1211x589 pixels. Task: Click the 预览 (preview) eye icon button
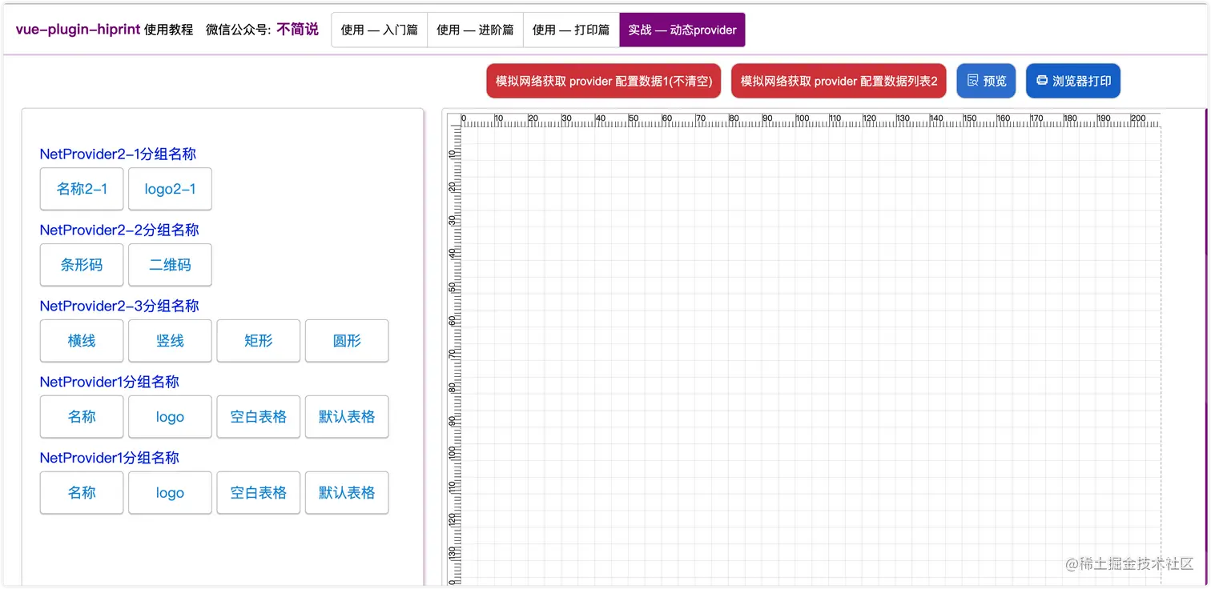coord(986,80)
